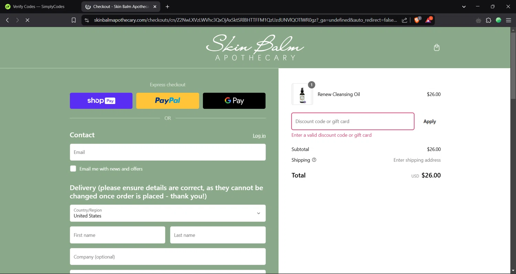Choose PayPal express checkout
Screen dimensions: 516x274
168,101
